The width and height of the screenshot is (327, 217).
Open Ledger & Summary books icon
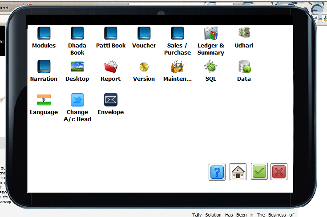pos(210,34)
